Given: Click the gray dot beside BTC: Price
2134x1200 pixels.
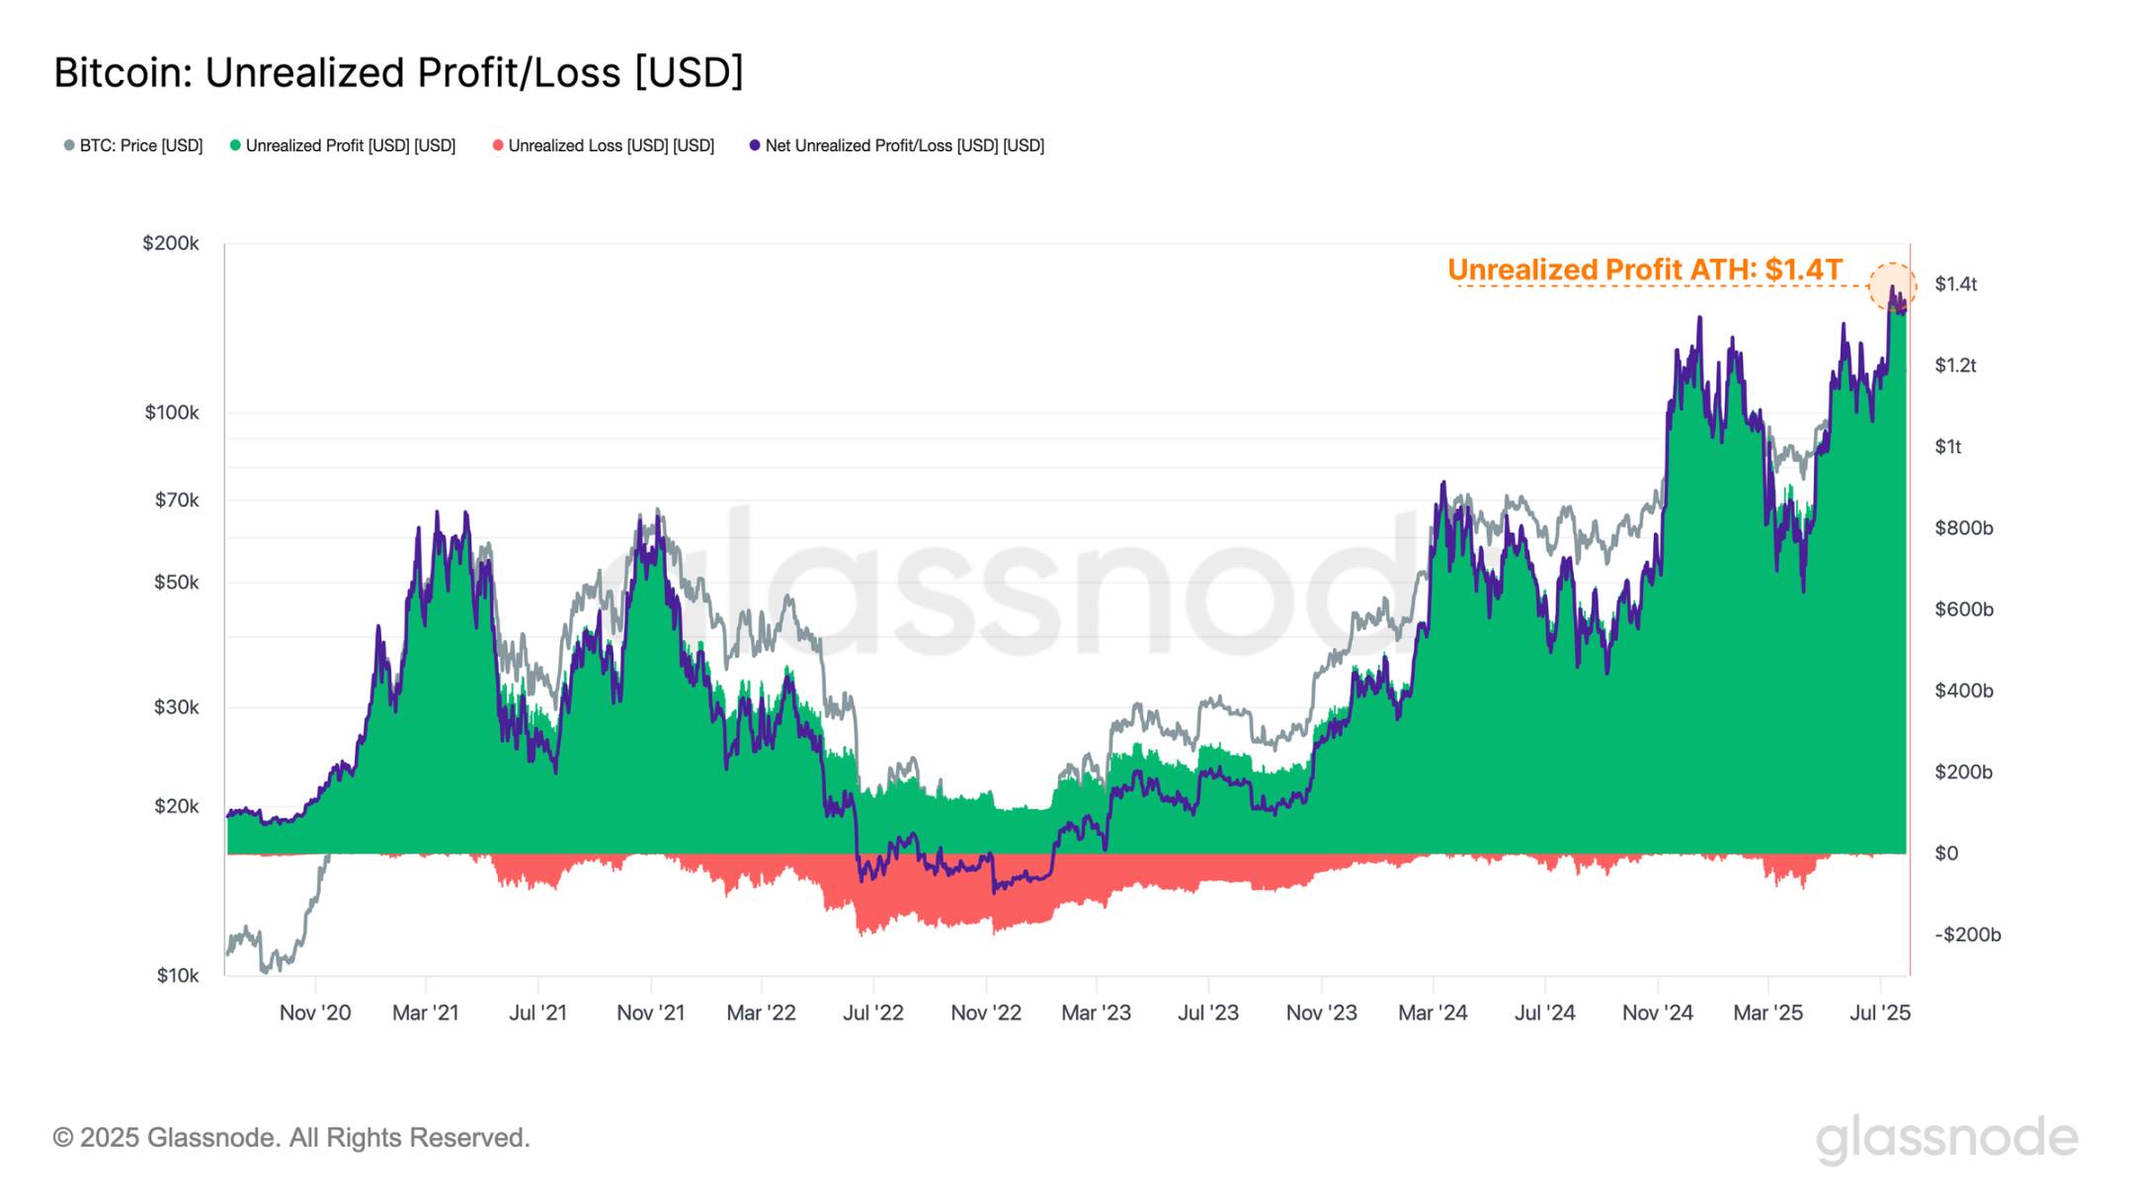Looking at the screenshot, I should [x=70, y=145].
